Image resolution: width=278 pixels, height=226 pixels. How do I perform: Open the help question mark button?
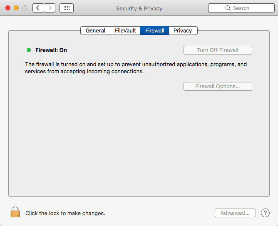click(x=265, y=213)
